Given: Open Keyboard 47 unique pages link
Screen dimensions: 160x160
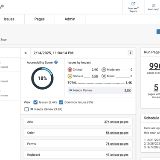Looking at the screenshot, I should (117, 155).
